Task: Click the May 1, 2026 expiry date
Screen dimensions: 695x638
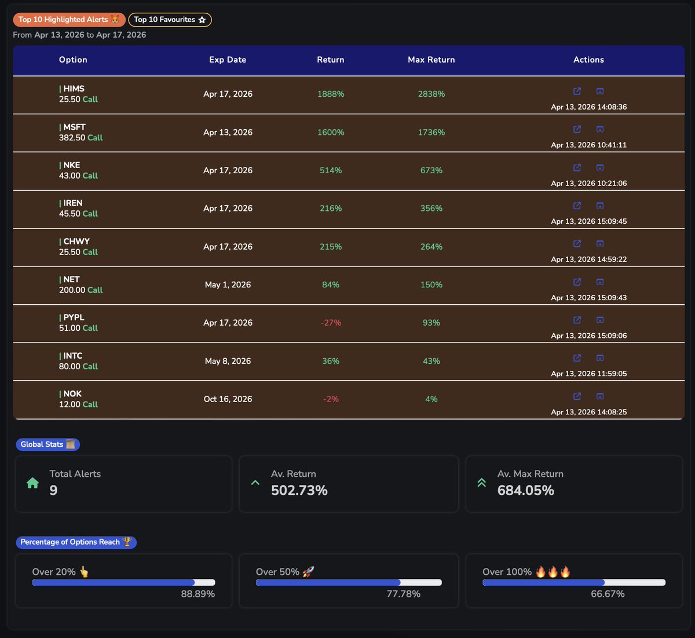Action: (228, 285)
